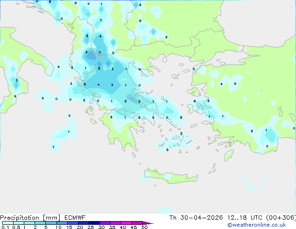Viewport: 296px width, 229px height.
Task: Open the weatheronline.co.uk link
Action: [257, 225]
